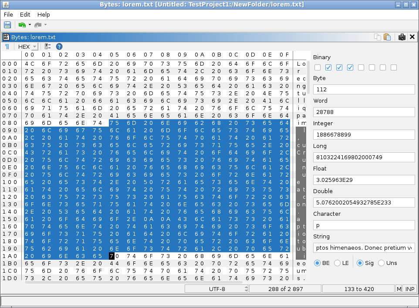Click the values side panel icon beside HEX

[48, 47]
